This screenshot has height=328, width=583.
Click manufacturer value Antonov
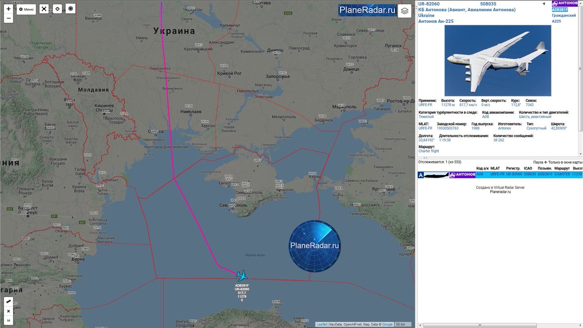click(x=504, y=128)
